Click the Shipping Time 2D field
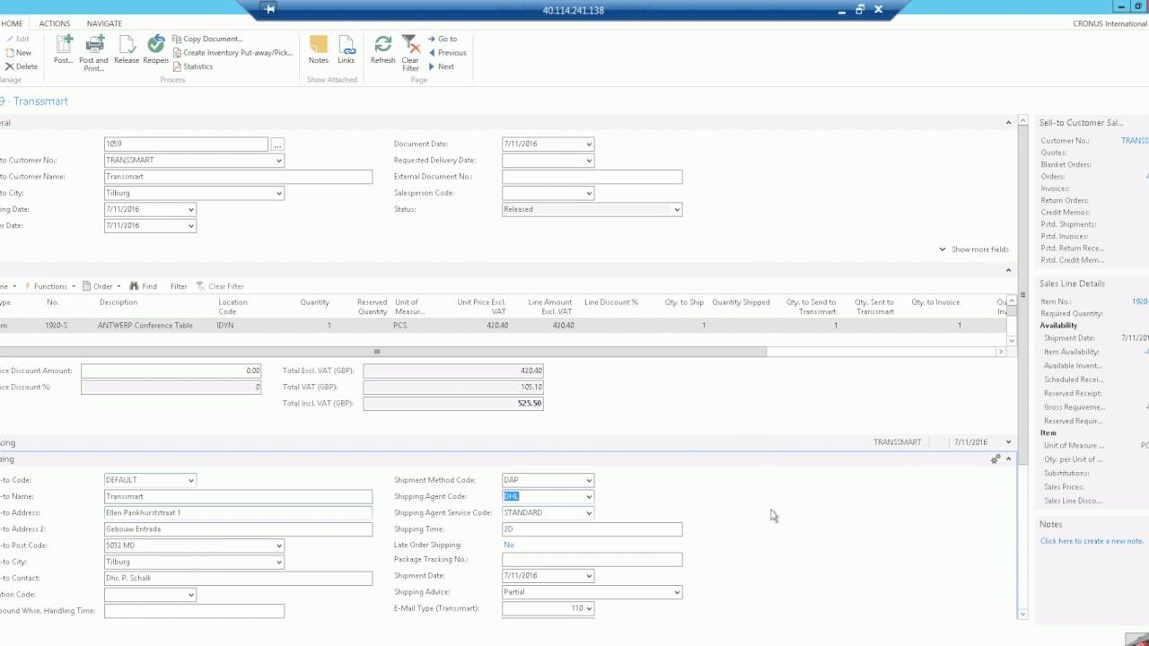The image size is (1149, 646). click(592, 529)
